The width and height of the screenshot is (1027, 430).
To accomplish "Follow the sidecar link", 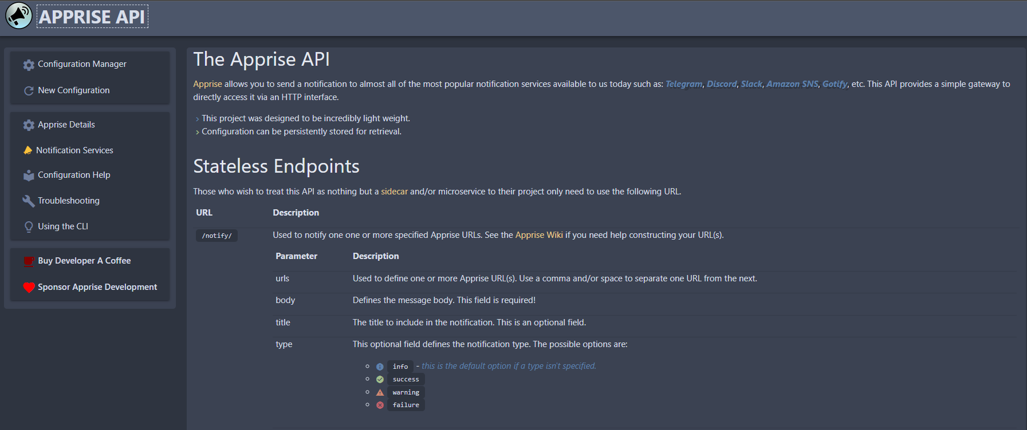I will pos(395,192).
